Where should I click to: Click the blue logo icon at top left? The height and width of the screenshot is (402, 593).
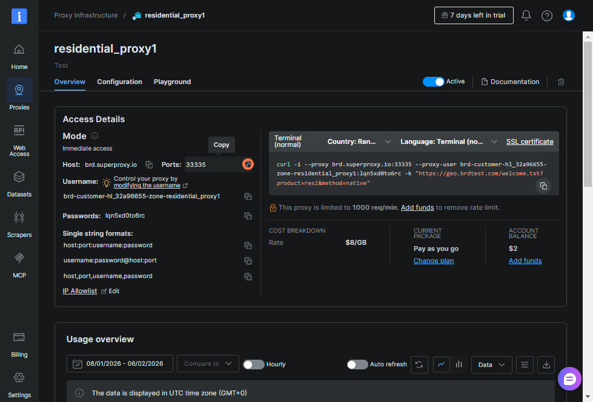[x=19, y=16]
